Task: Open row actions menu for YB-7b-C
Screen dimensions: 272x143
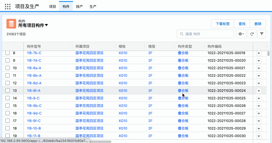Action: click(x=259, y=53)
